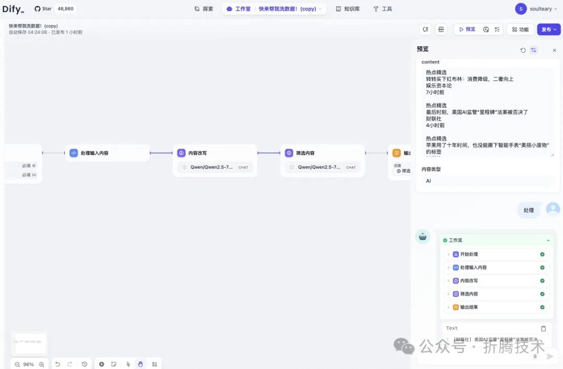Click the GitHub Star counter link

click(x=56, y=8)
